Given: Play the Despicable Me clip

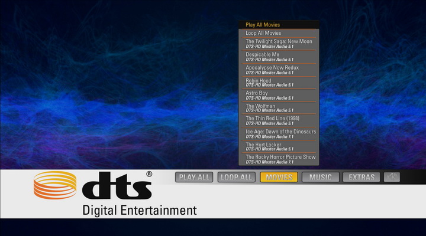Looking at the screenshot, I should tap(279, 57).
